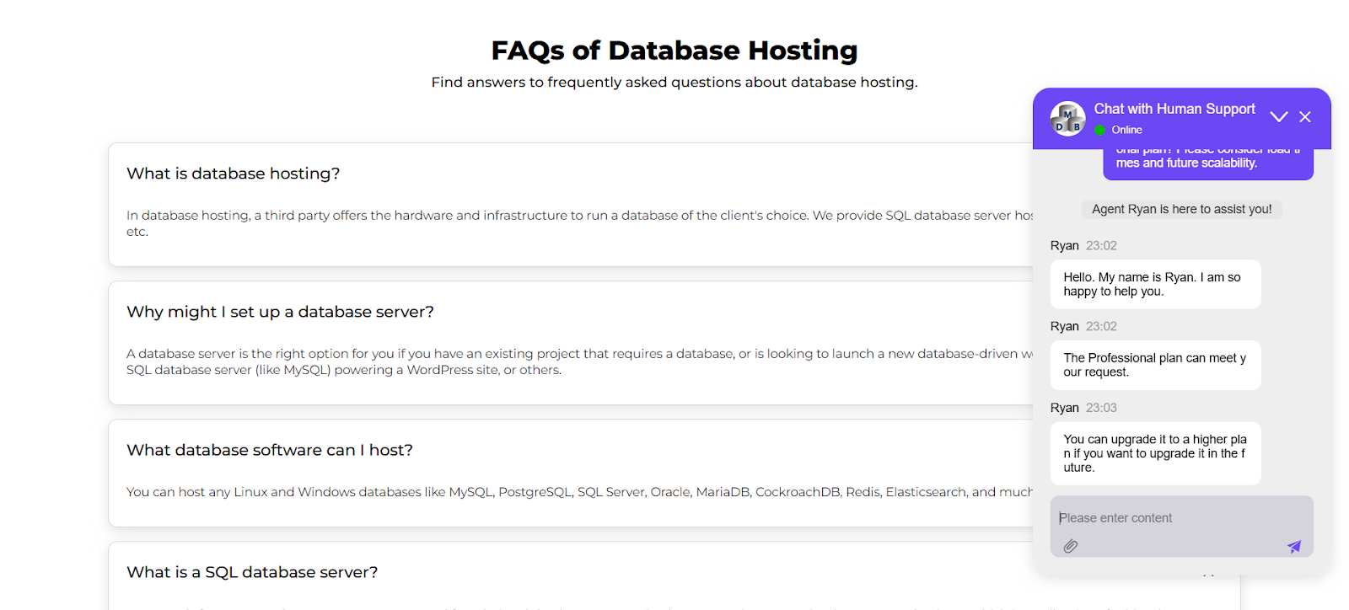Send the message with the paper plane icon
1349x610 pixels.
point(1294,546)
